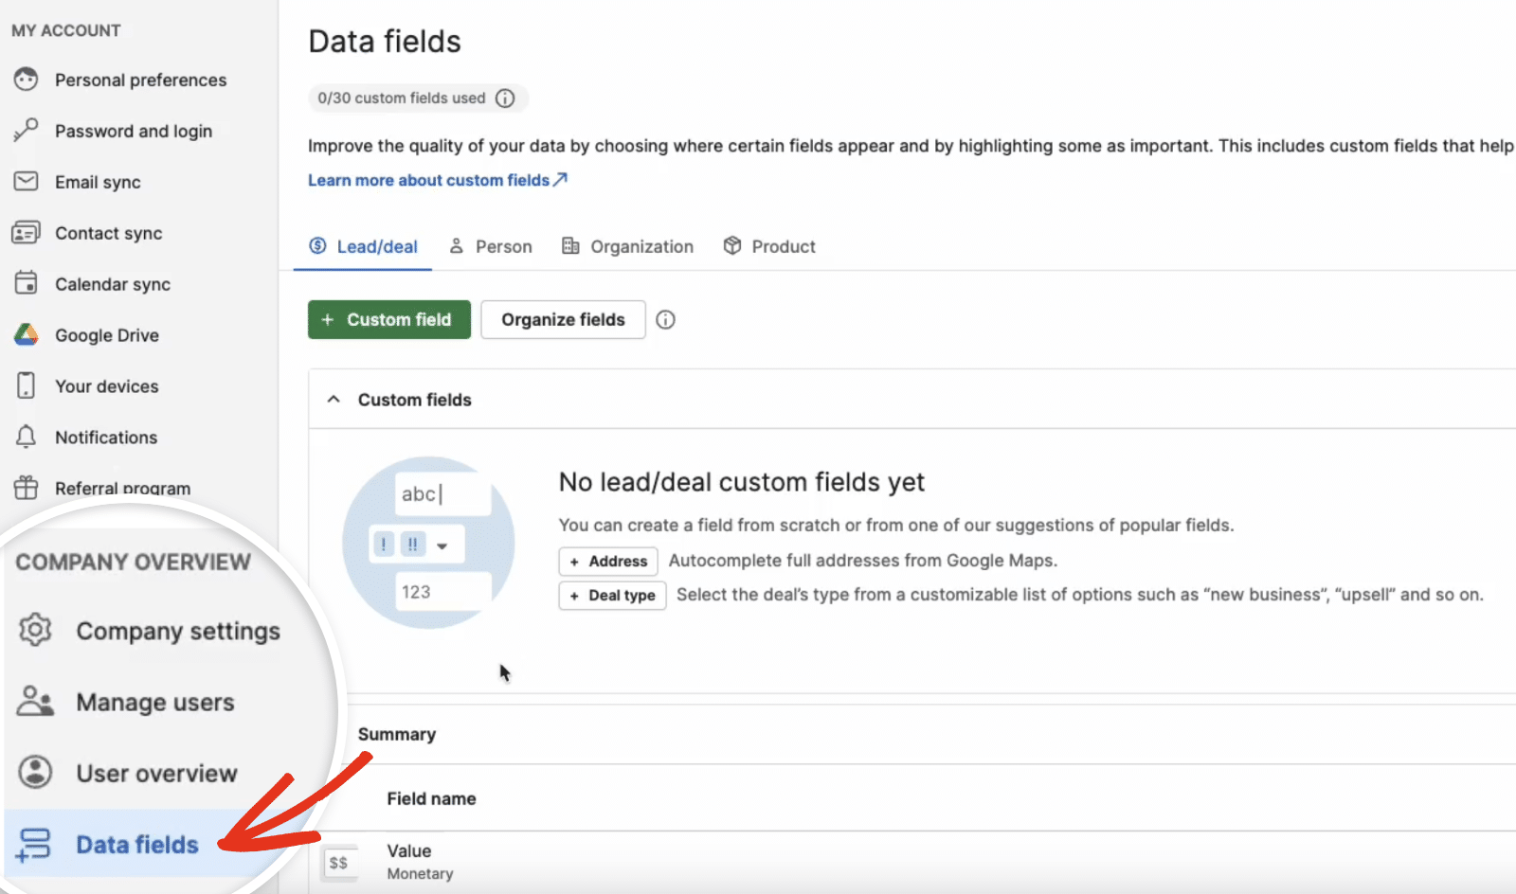Click the No lead/deal custom fields yet heading

[742, 482]
